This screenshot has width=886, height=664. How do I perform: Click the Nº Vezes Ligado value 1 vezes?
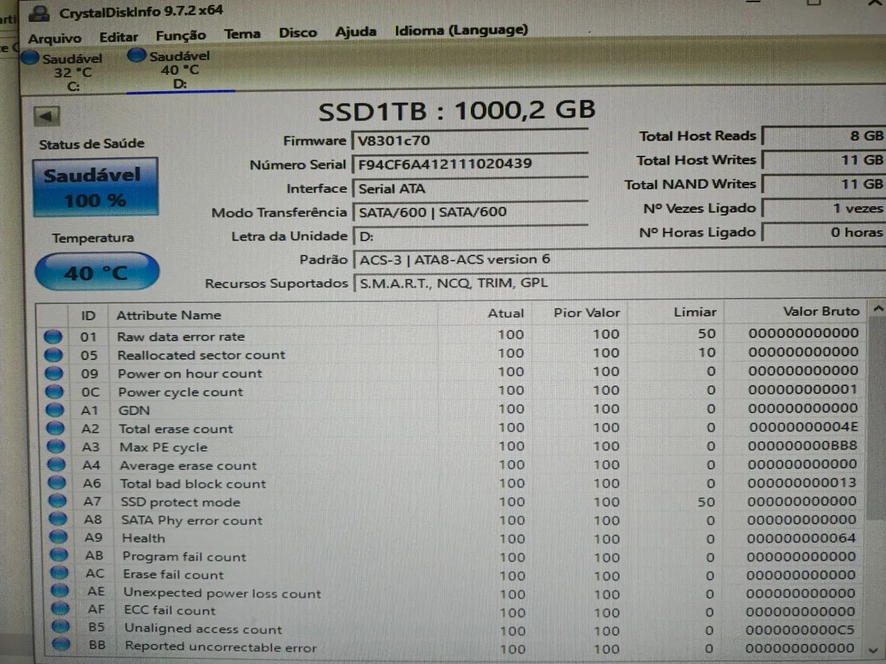click(824, 208)
